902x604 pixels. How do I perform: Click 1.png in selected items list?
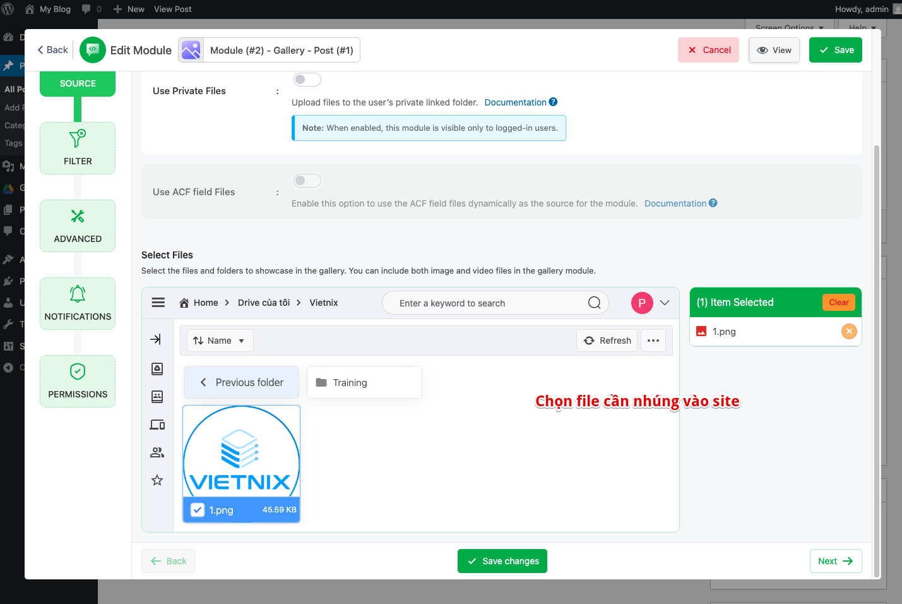click(724, 331)
